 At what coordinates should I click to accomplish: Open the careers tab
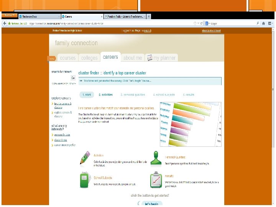tap(110, 57)
